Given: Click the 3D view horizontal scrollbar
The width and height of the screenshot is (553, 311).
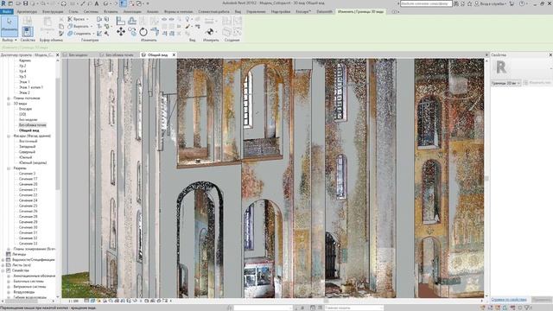Looking at the screenshot, I should pos(327,301).
